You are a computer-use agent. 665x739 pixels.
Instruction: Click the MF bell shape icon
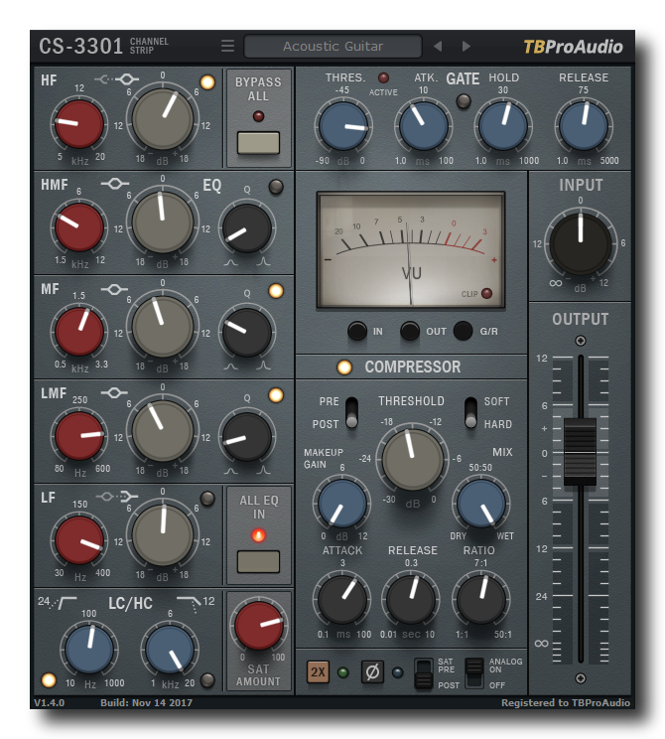click(114, 288)
